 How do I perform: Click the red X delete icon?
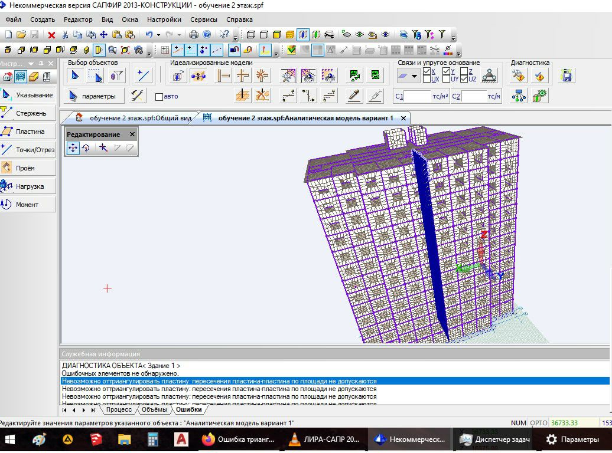point(51,35)
